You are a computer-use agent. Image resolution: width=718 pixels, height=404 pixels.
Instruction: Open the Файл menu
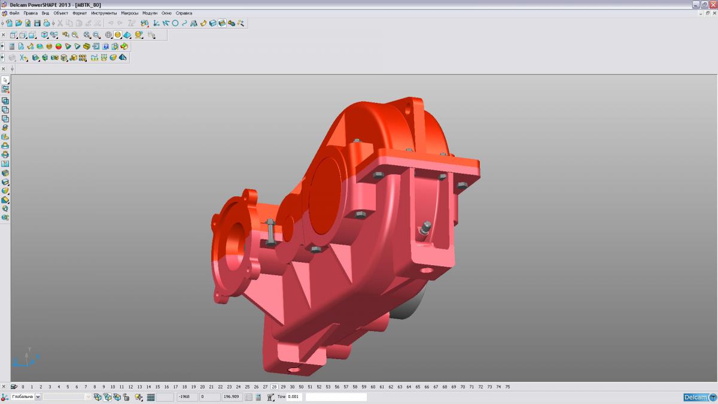pyautogui.click(x=14, y=13)
